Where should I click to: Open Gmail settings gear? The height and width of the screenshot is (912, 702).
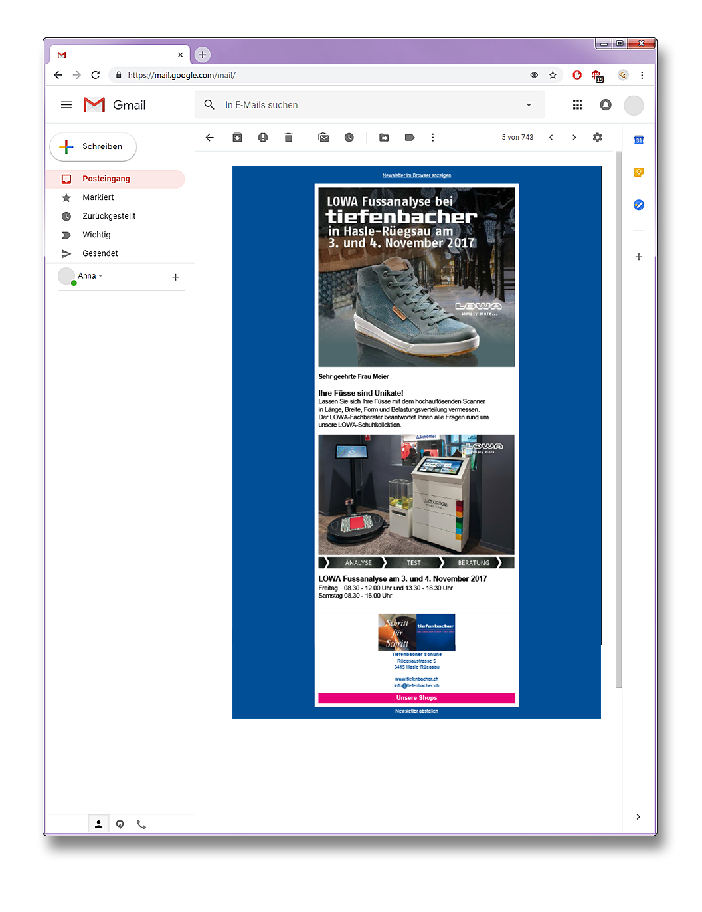598,138
